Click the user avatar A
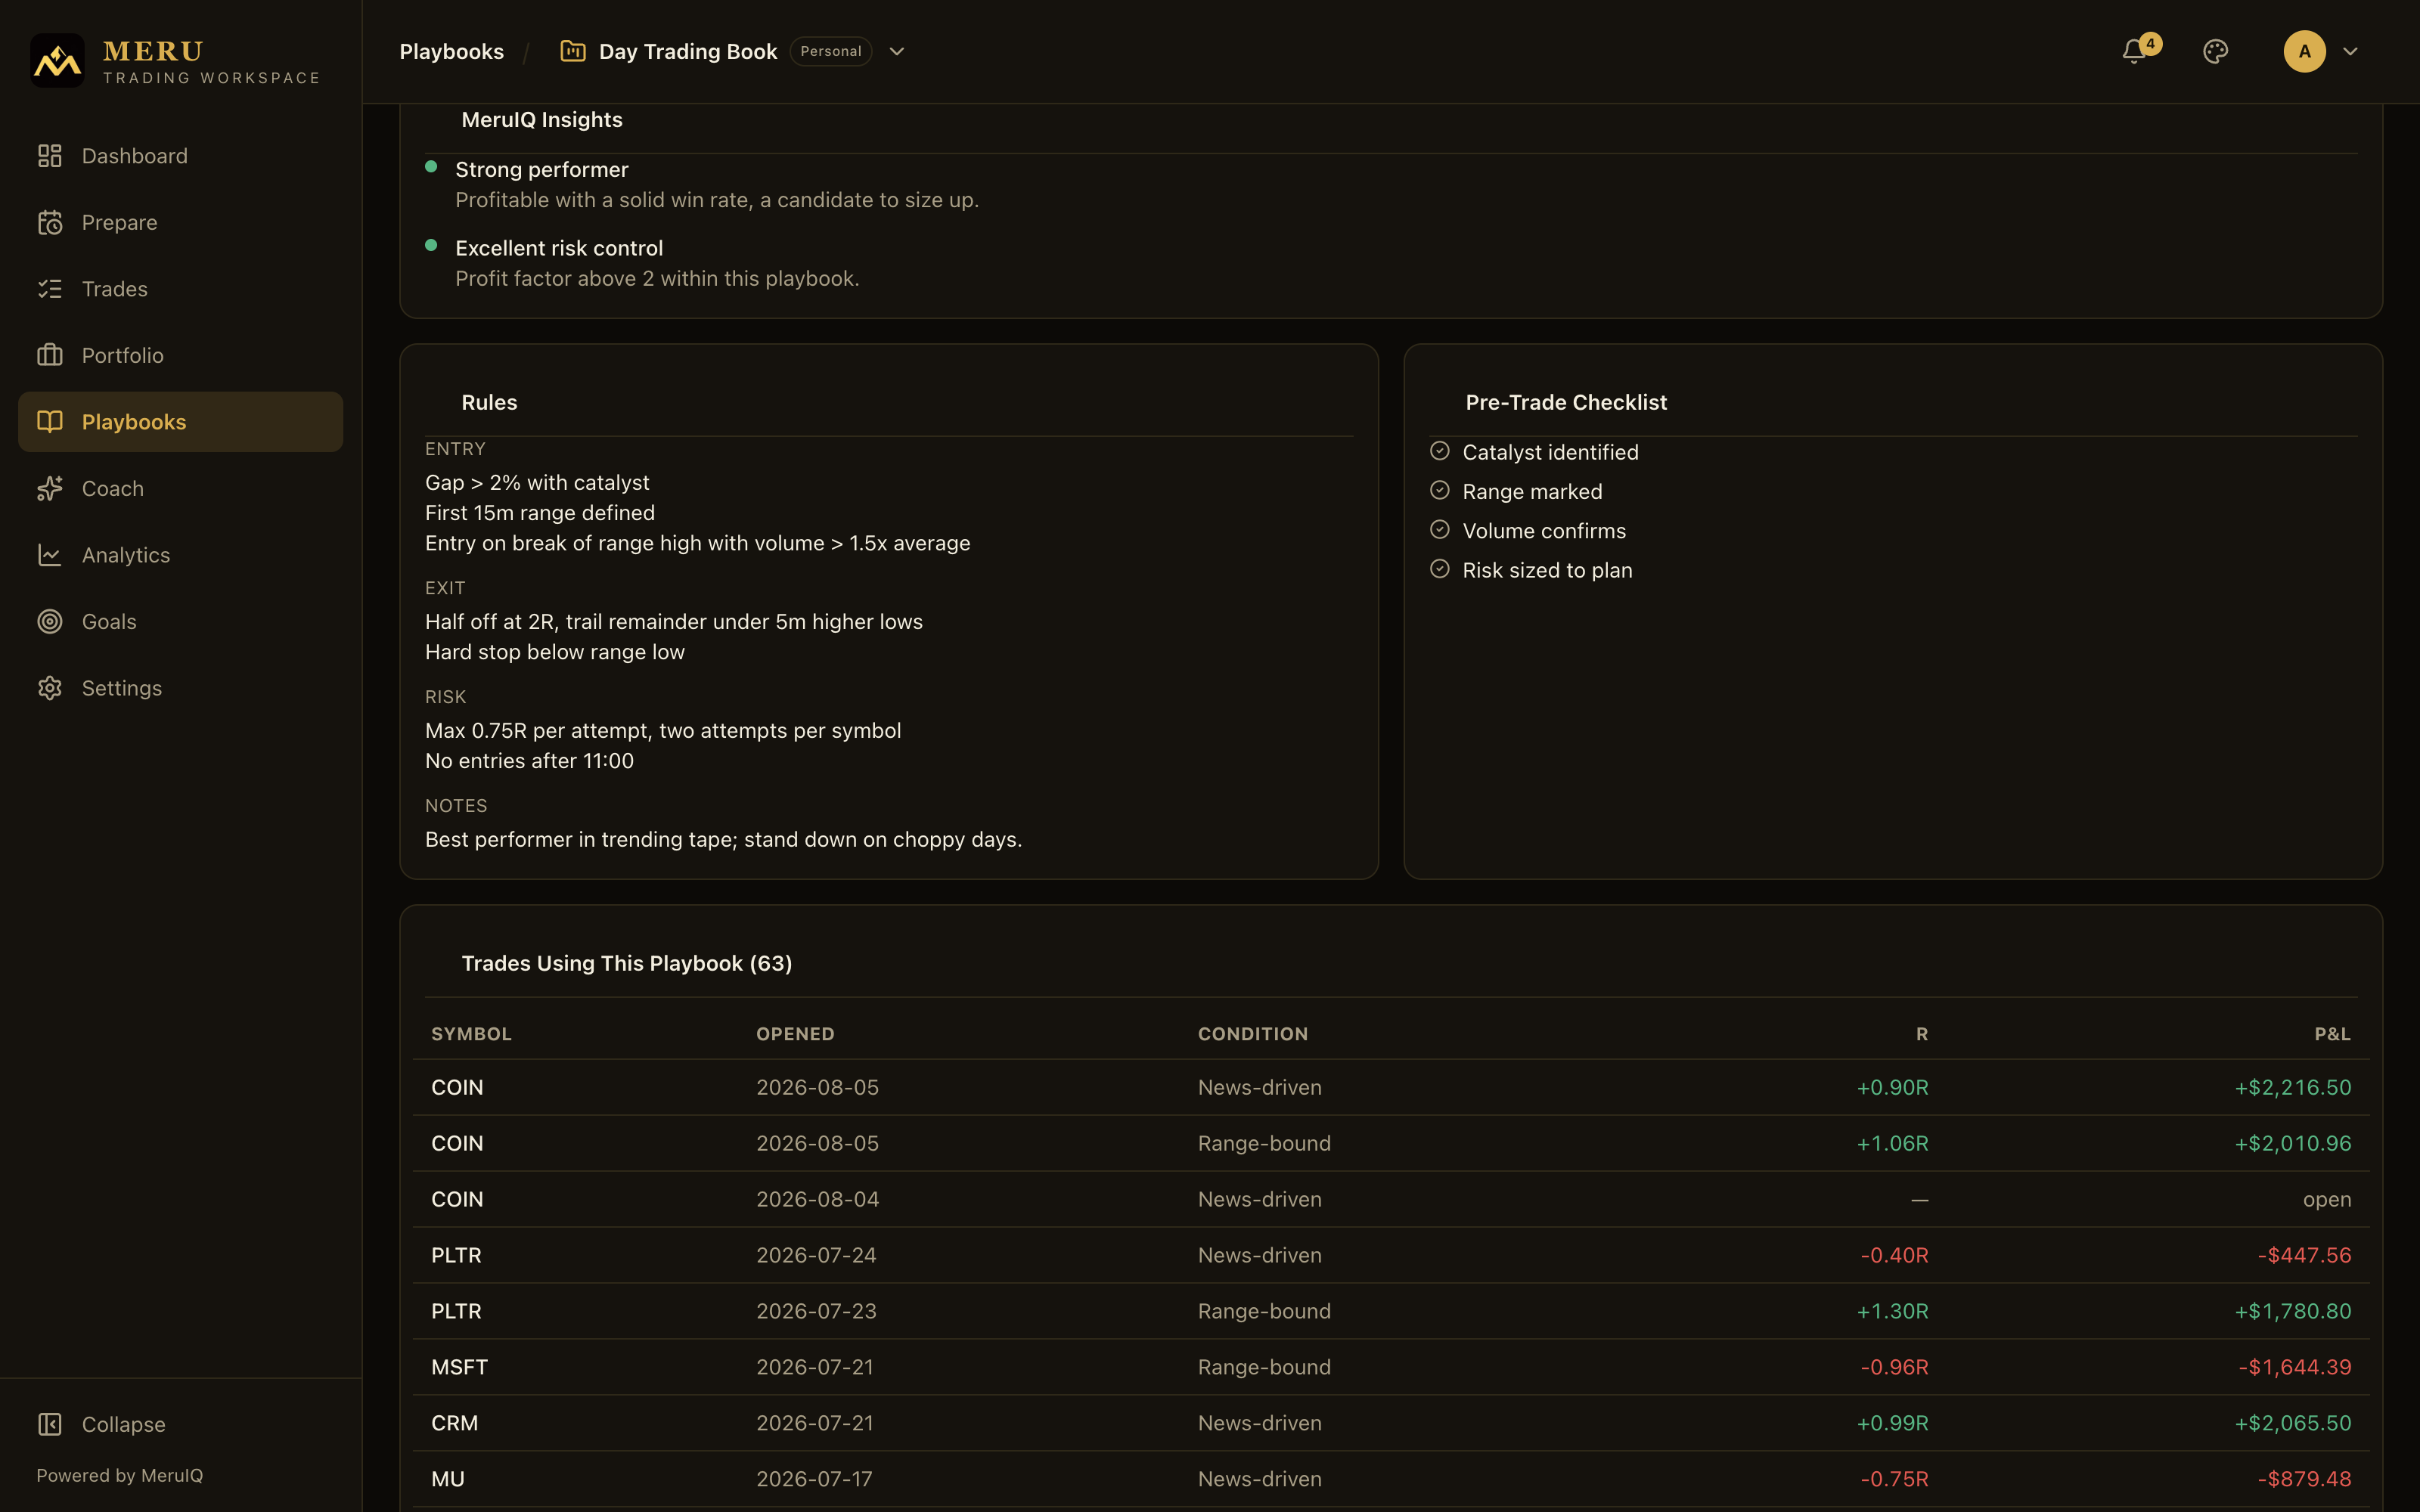Image resolution: width=2420 pixels, height=1512 pixels. (2304, 51)
